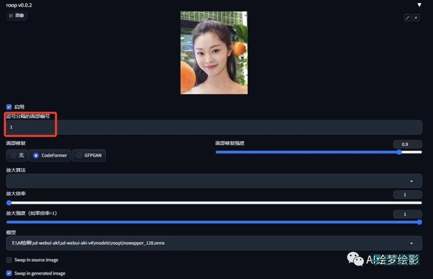Enable Swap in source image checkbox

pyautogui.click(x=9, y=260)
